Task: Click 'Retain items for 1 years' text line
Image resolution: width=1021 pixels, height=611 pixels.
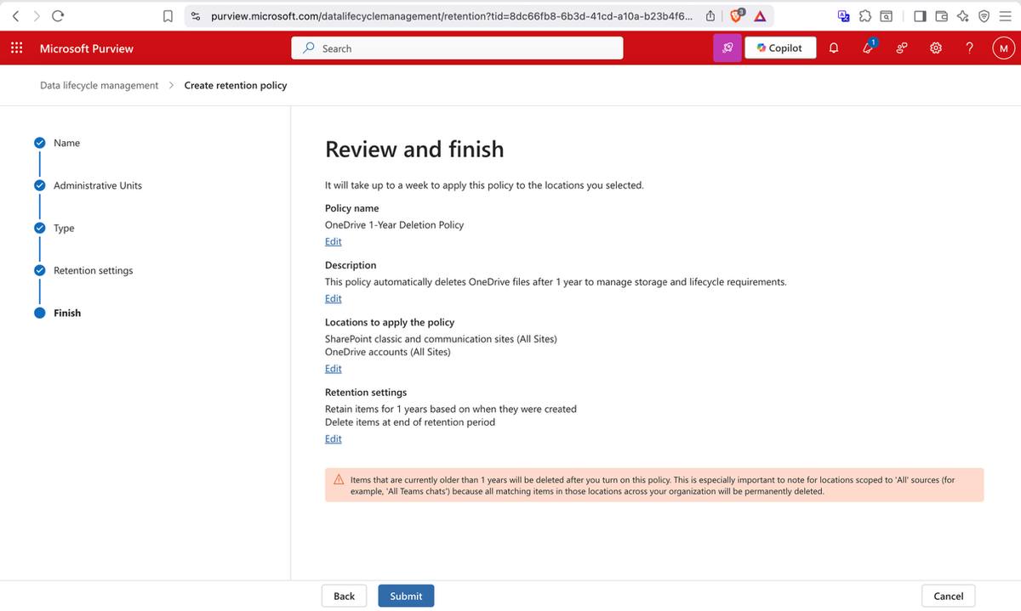Action: point(450,409)
